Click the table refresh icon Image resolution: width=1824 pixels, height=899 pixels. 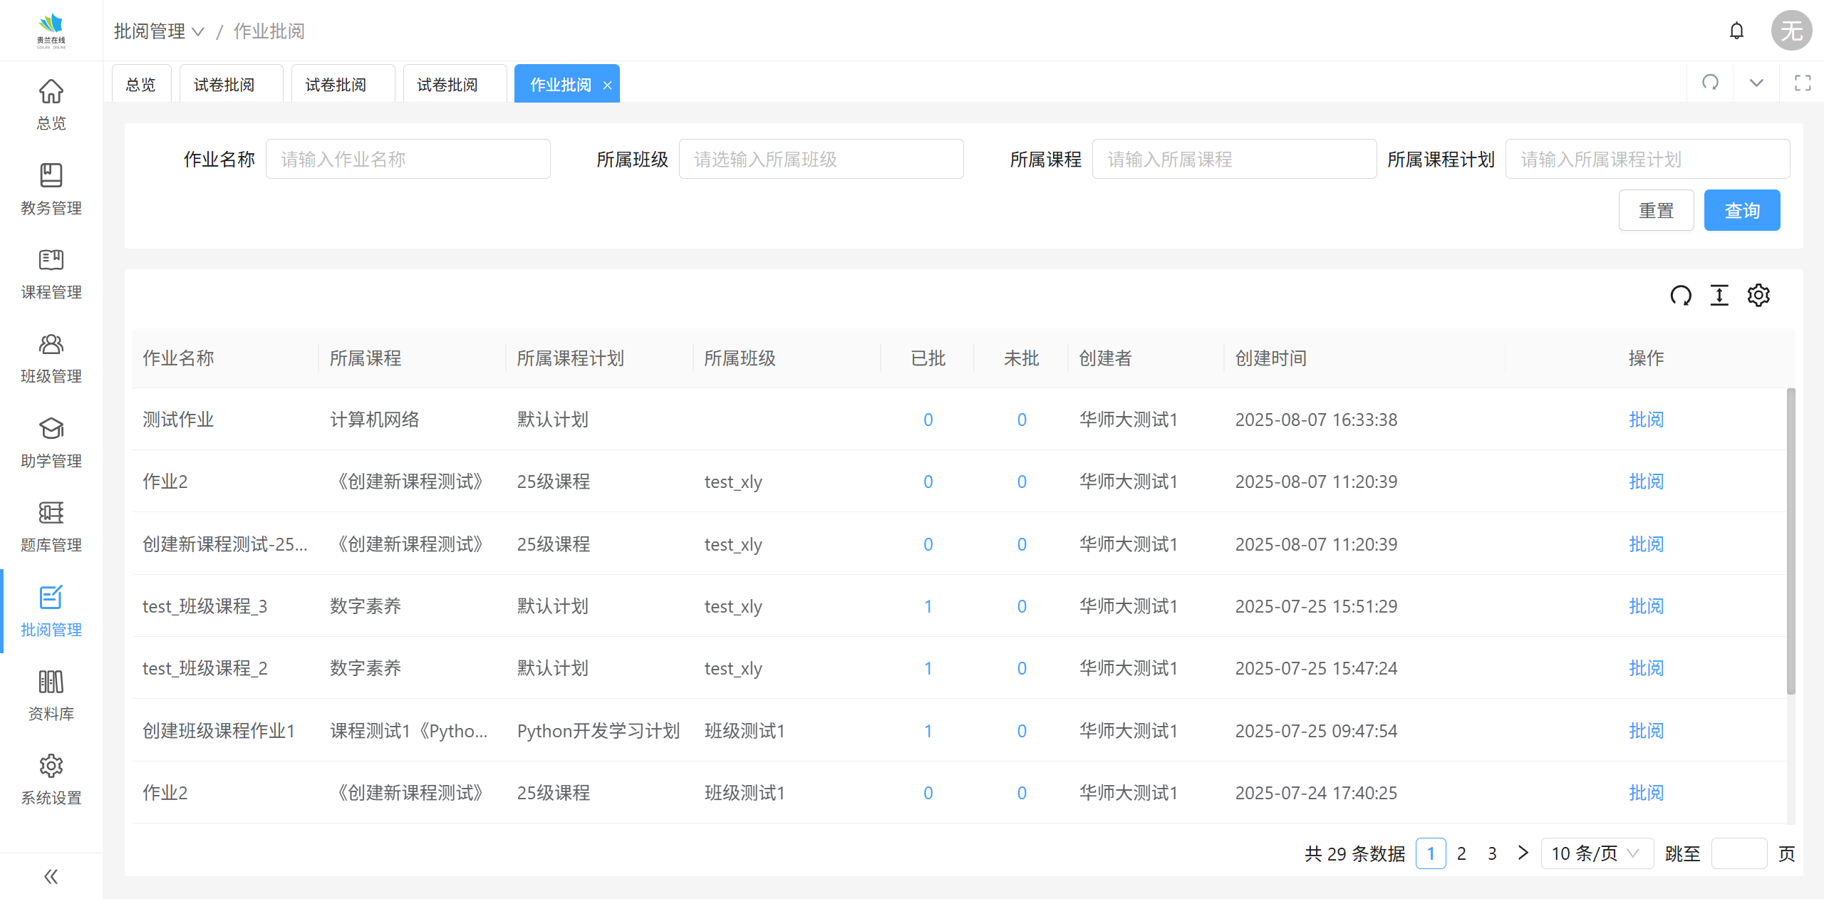(x=1681, y=295)
